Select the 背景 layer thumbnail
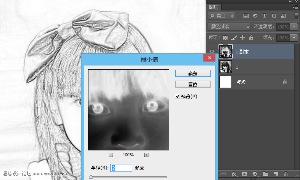This screenshot has height=180, width=300. [x=226, y=82]
